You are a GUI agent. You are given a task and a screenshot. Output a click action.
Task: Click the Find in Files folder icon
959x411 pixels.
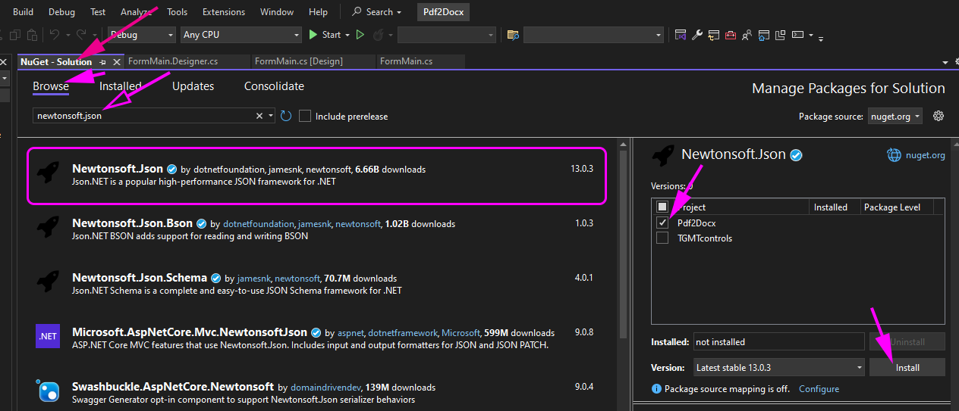coord(513,35)
